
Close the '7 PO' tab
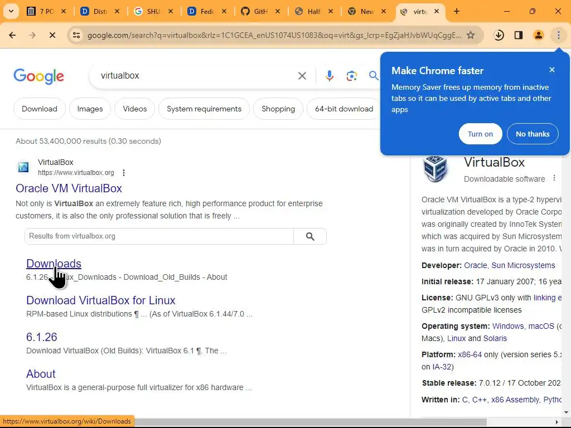(x=64, y=11)
